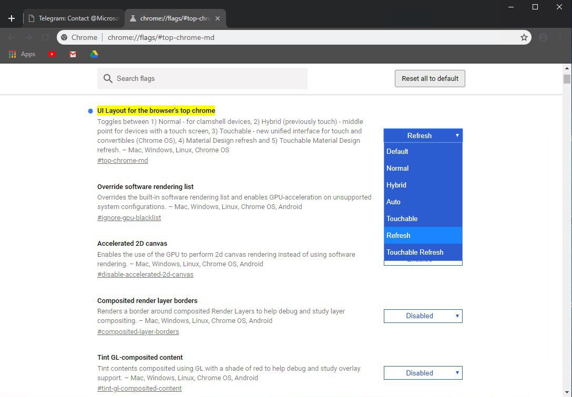Viewport: 572px width, 397px height.
Task: Open Chrome's three-dot menu
Action: [x=560, y=37]
